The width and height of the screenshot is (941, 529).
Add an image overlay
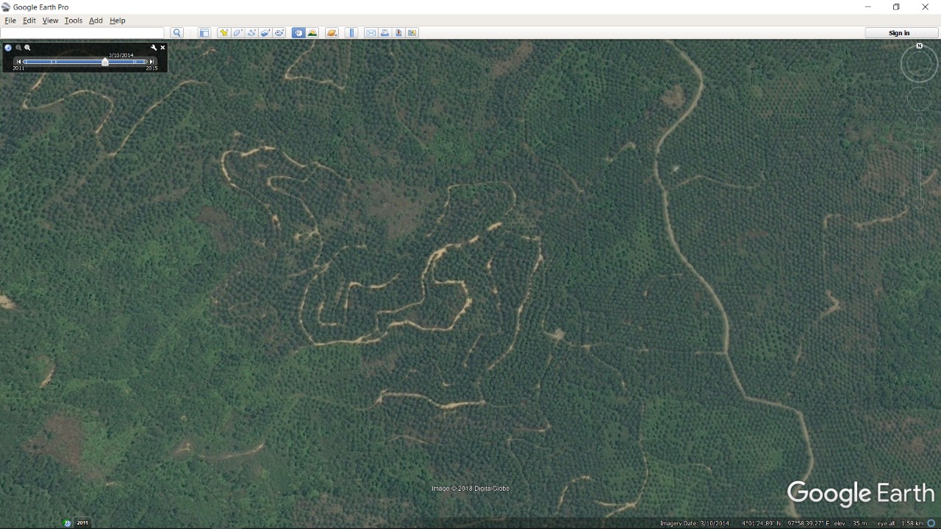pos(265,33)
